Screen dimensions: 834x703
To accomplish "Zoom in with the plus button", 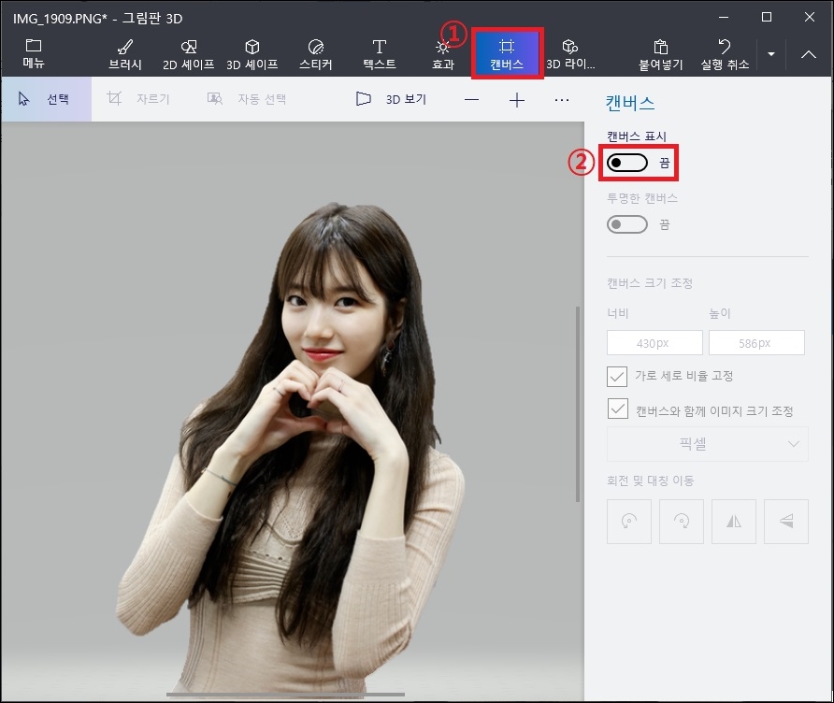I will click(516, 99).
